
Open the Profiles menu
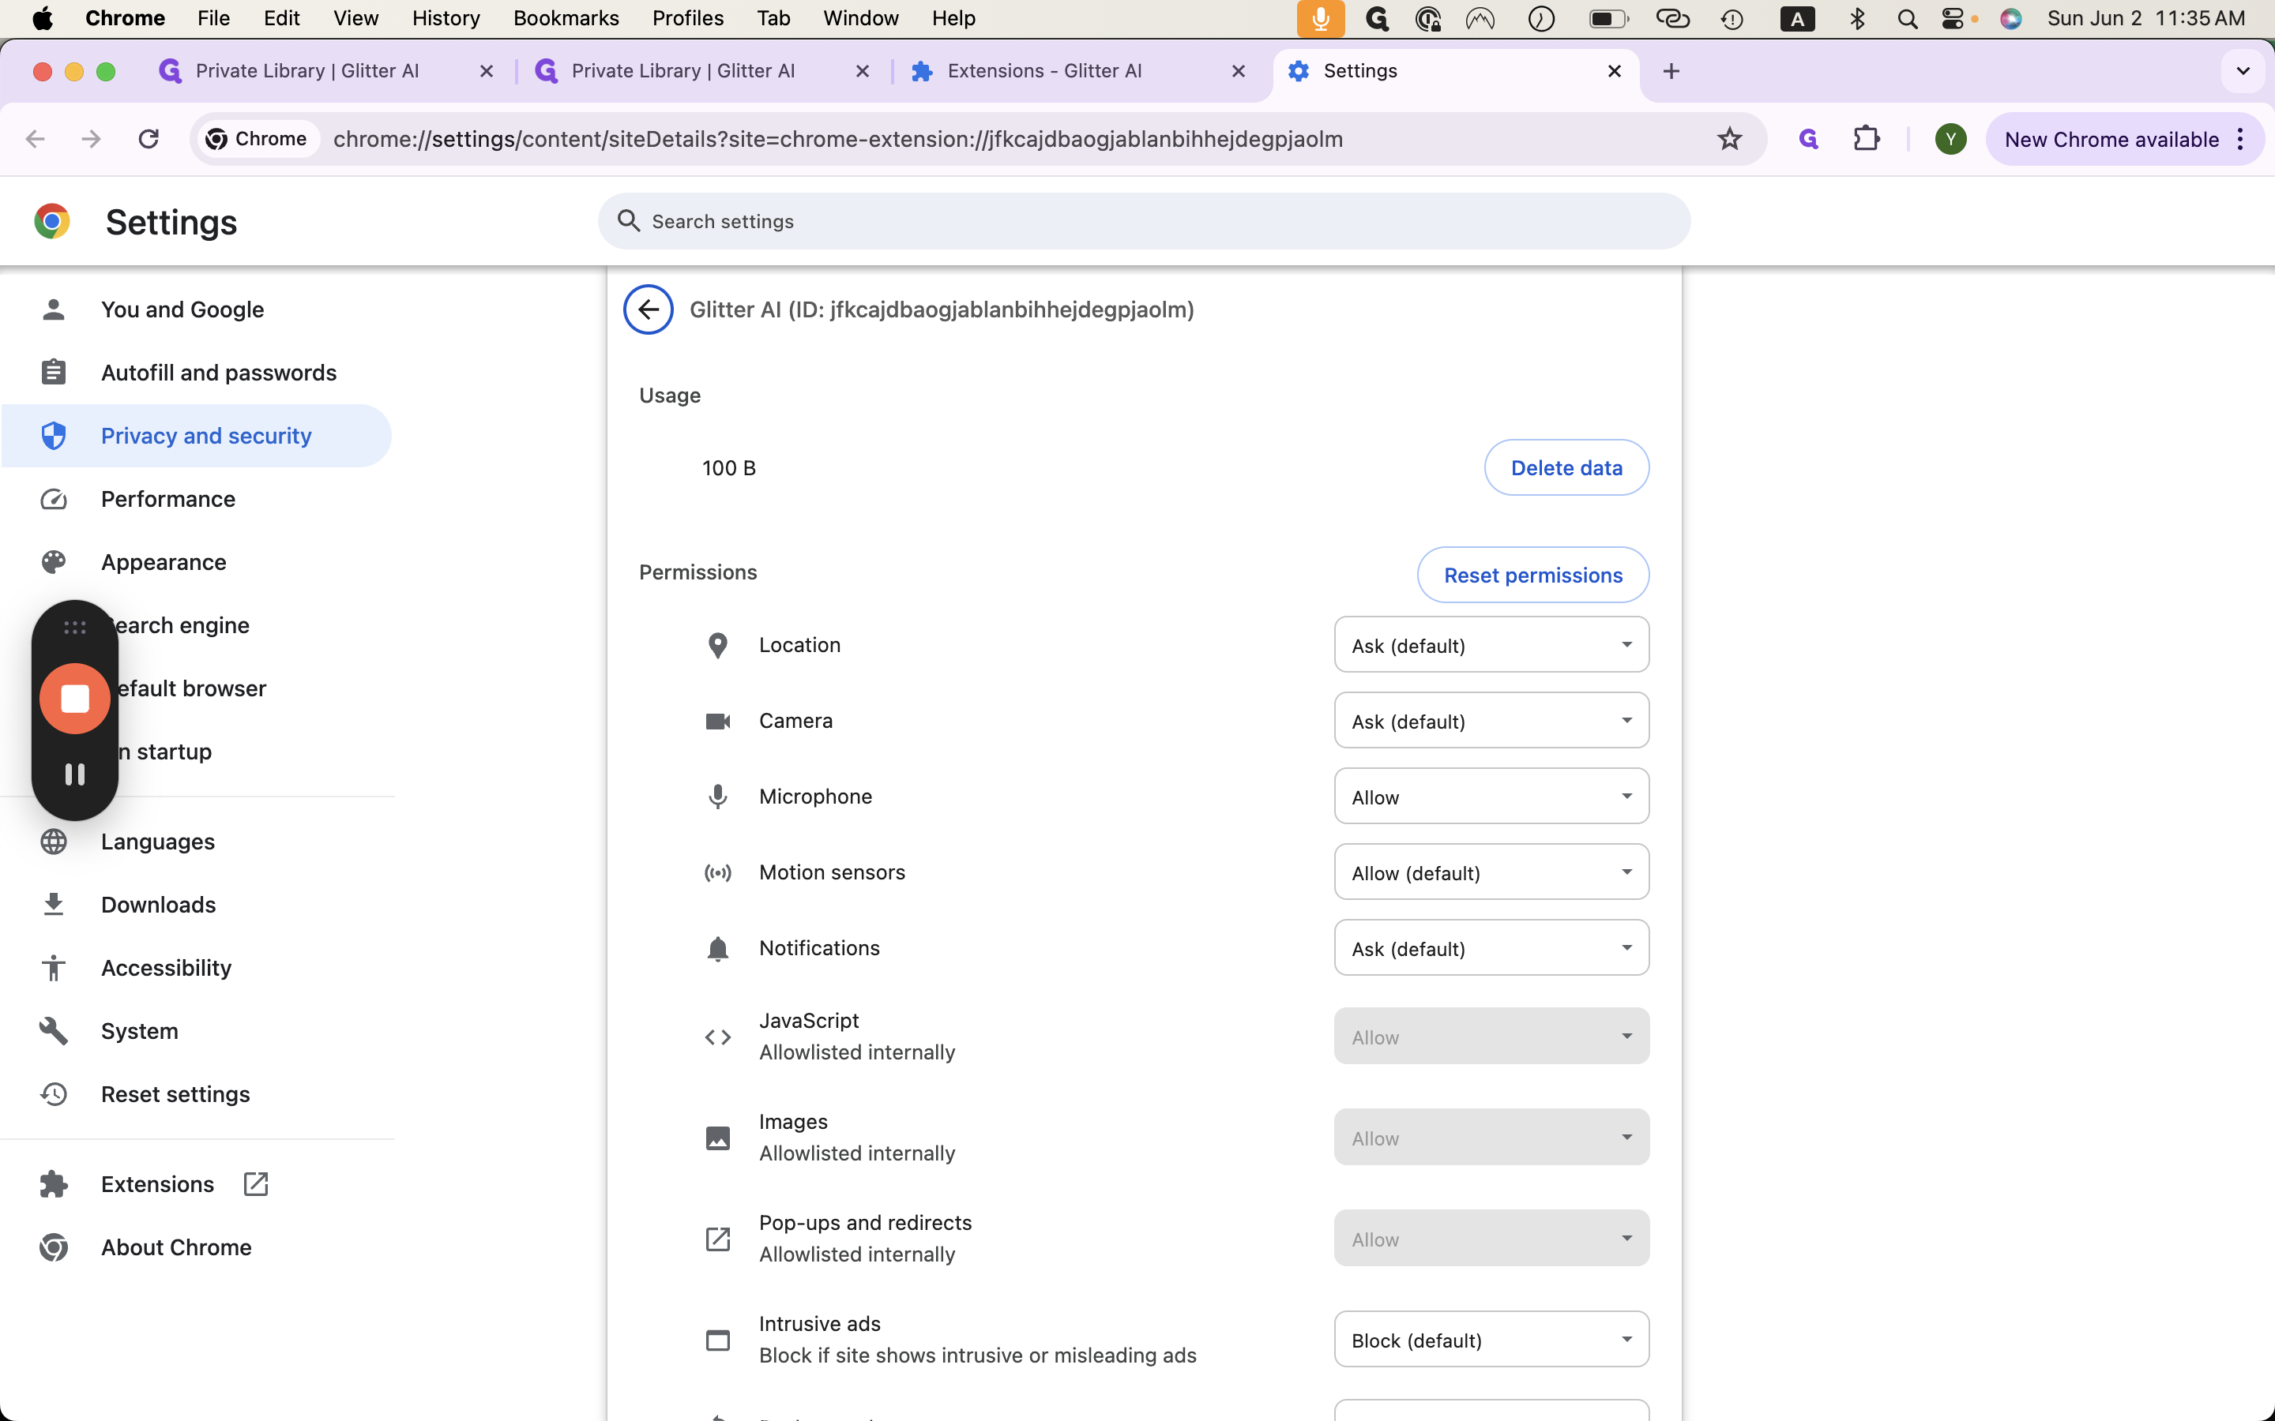pos(687,19)
